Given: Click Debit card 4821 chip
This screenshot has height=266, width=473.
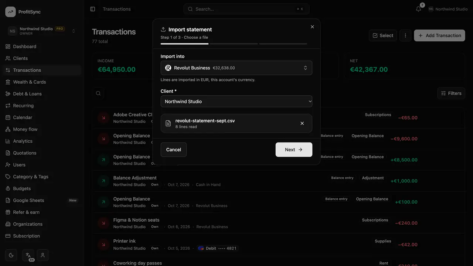Looking at the screenshot, I should [x=217, y=248].
